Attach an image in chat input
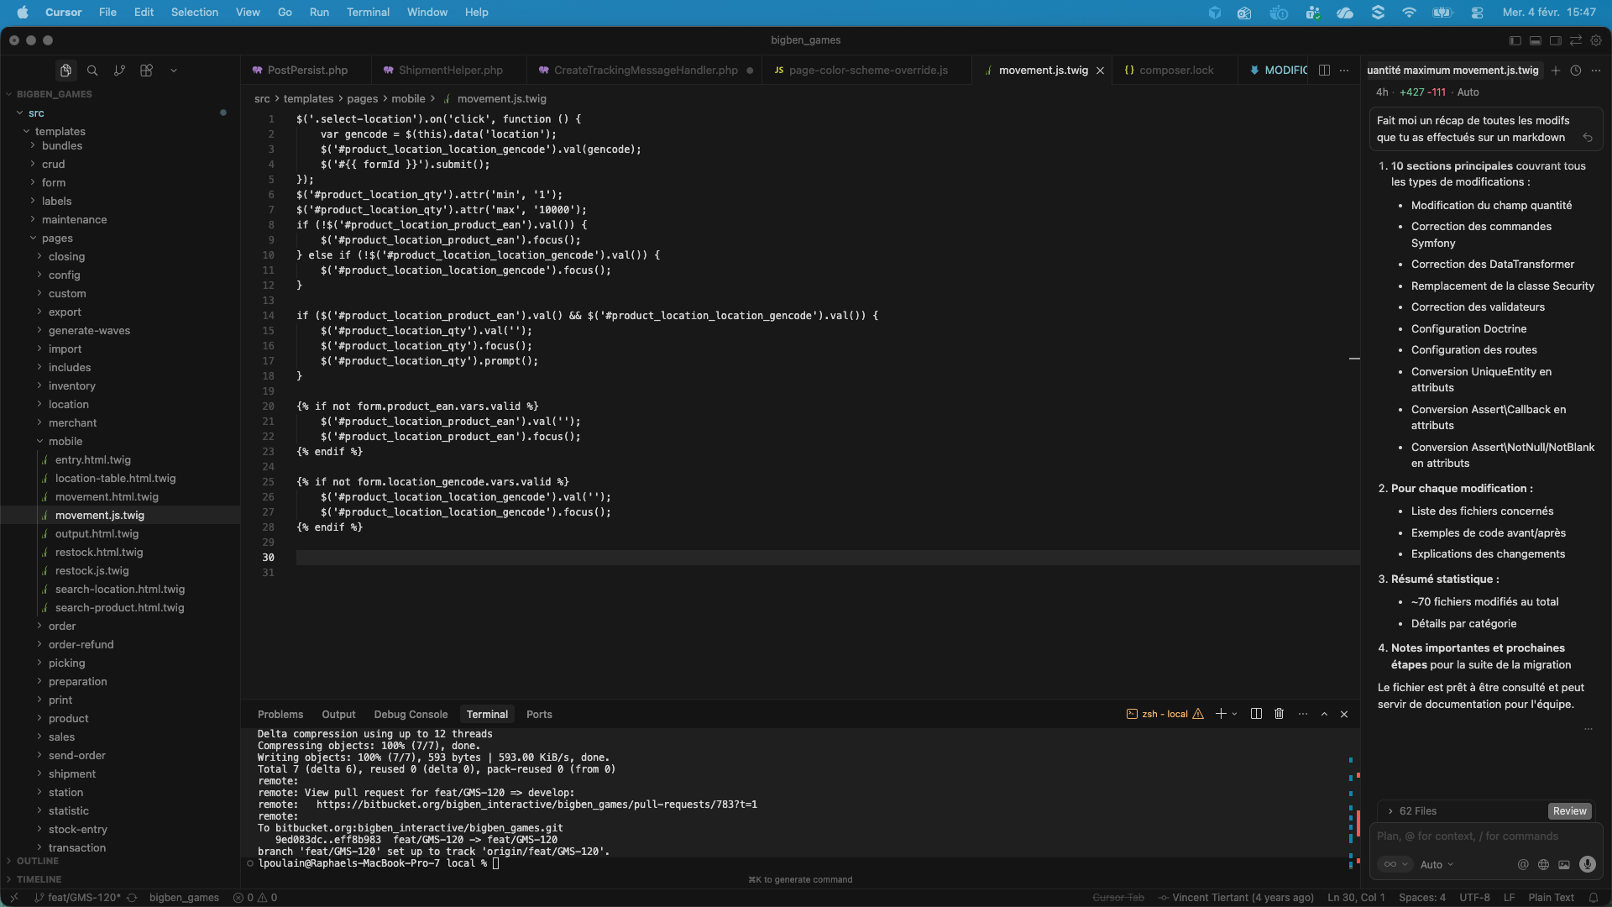Image resolution: width=1612 pixels, height=907 pixels. click(x=1564, y=864)
